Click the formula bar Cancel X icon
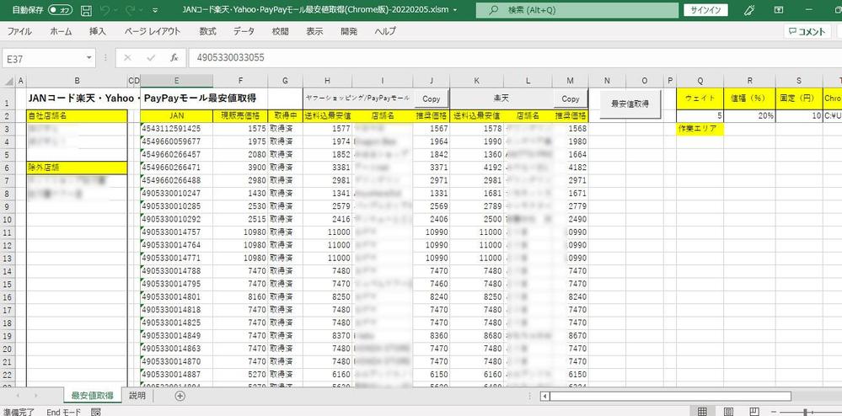 click(x=128, y=58)
